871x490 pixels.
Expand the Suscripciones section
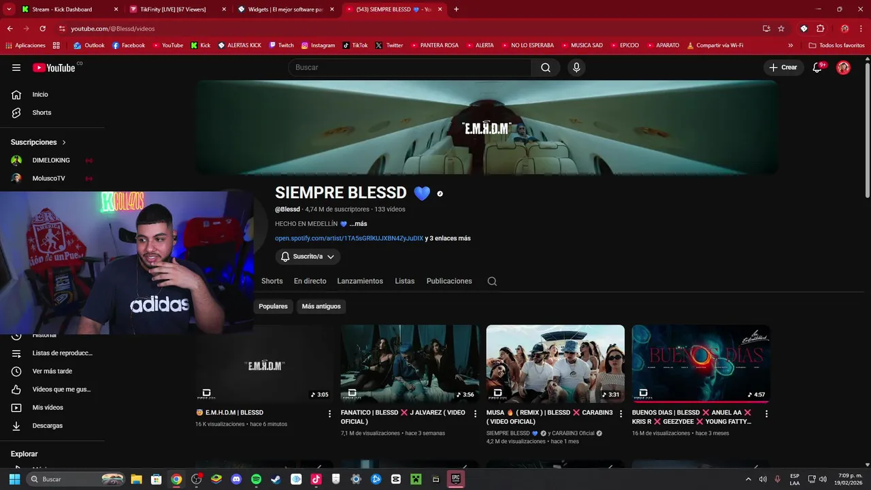pyautogui.click(x=39, y=142)
